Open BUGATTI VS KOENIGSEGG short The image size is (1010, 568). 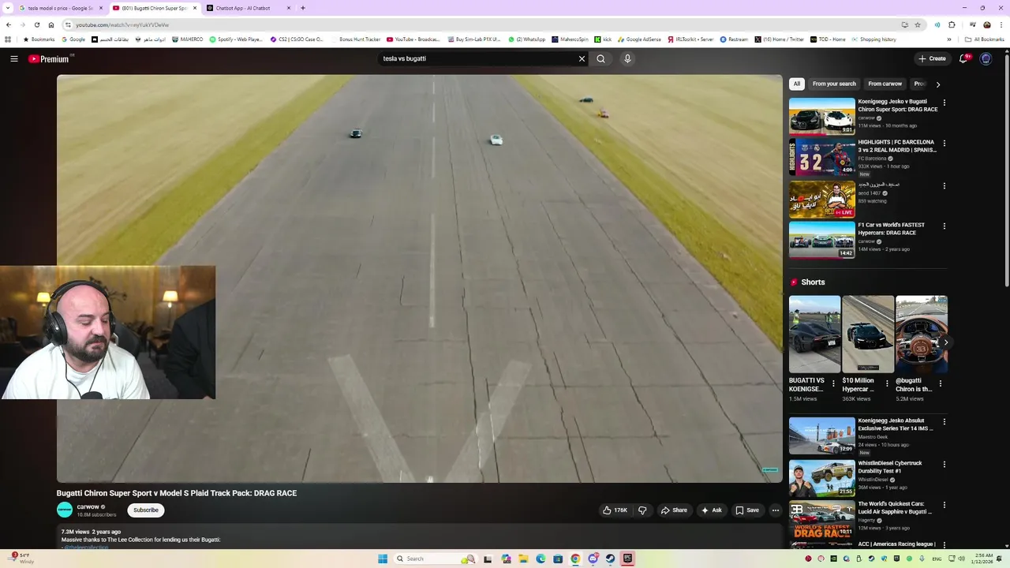[x=814, y=334]
